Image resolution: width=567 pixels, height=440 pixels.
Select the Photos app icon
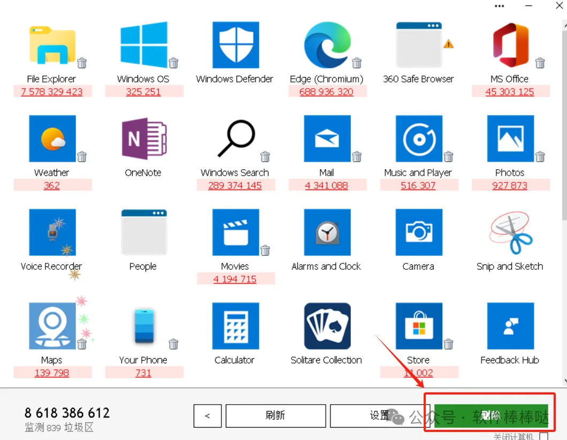coord(511,139)
